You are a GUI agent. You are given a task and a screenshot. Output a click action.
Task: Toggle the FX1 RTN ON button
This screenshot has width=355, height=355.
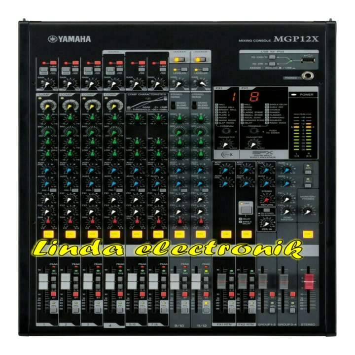tap(226, 234)
